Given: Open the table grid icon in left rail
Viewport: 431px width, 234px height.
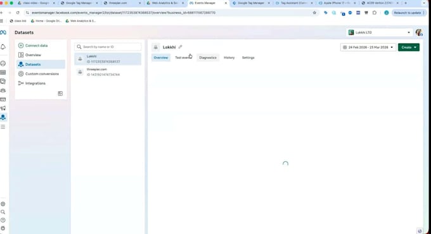Looking at the screenshot, I should 3,73.
